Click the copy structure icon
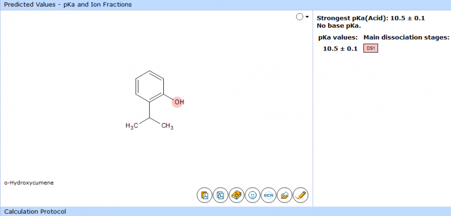This screenshot has height=216, width=451. pyautogui.click(x=220, y=195)
